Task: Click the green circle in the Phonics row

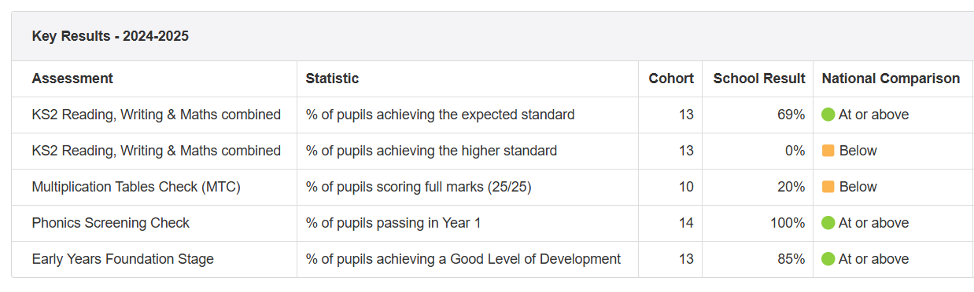Action: click(828, 223)
